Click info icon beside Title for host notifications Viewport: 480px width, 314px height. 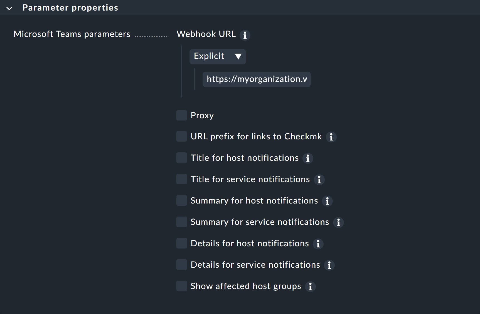pos(308,158)
